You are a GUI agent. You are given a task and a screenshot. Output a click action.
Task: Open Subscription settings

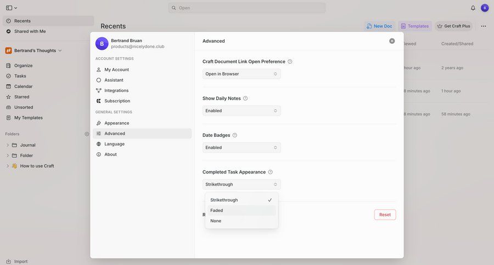(x=142, y=101)
